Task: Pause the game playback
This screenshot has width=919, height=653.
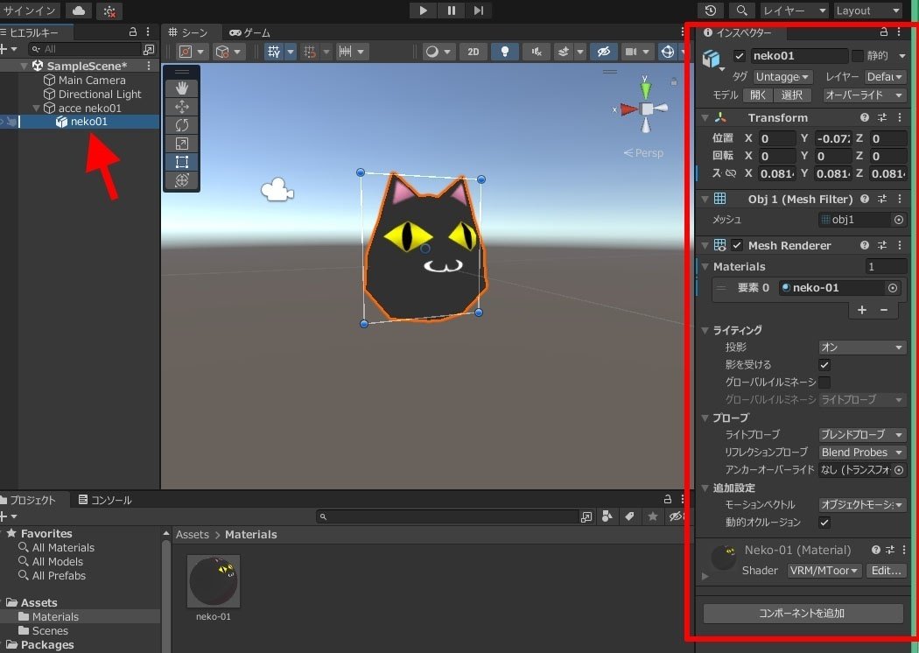Action: 451,10
